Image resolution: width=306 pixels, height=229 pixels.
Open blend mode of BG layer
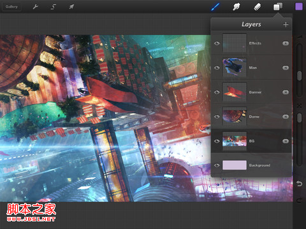286,141
